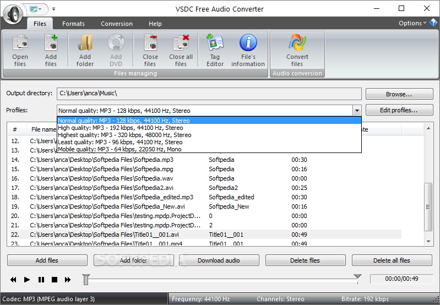Click the blue help icon beside Options
Viewport: 440px width, 305px height.
433,23
